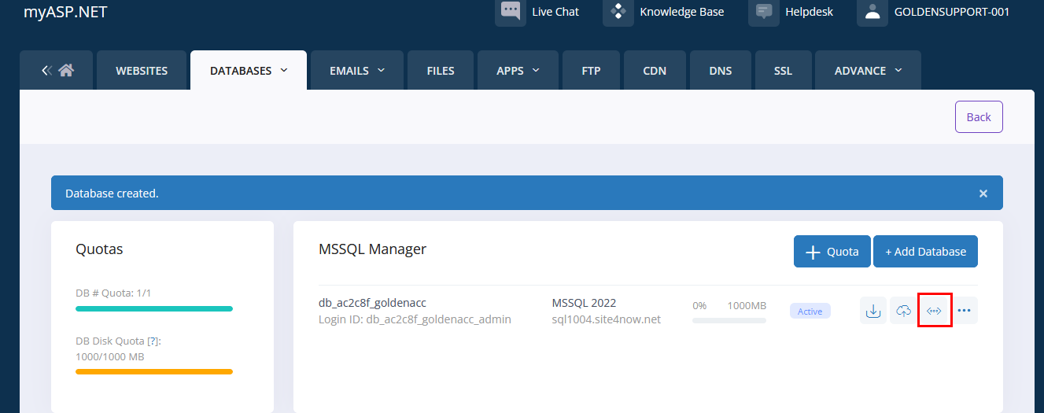Click the + Add Database button
Image resolution: width=1044 pixels, height=413 pixels.
point(925,252)
